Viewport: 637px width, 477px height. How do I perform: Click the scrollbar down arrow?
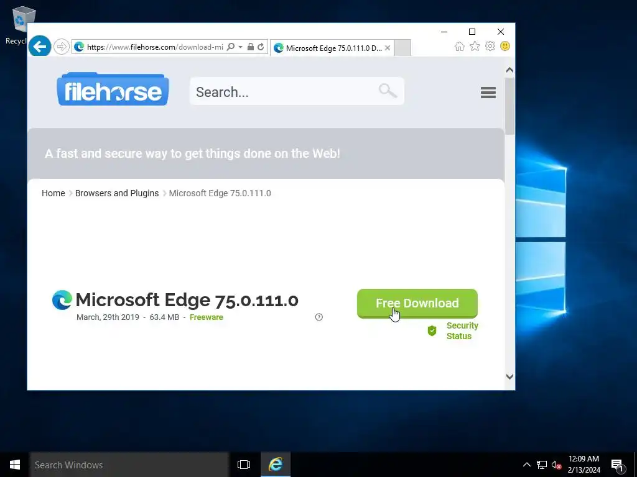(510, 376)
